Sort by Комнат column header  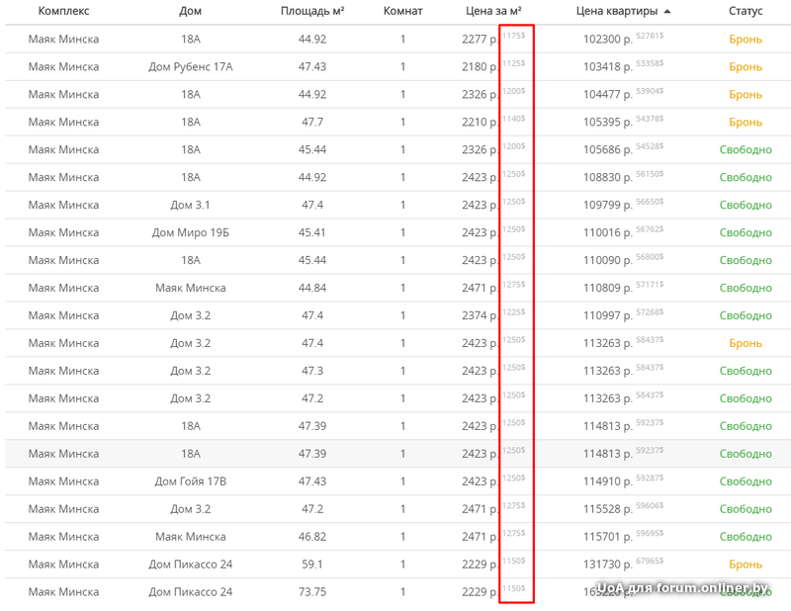(402, 12)
